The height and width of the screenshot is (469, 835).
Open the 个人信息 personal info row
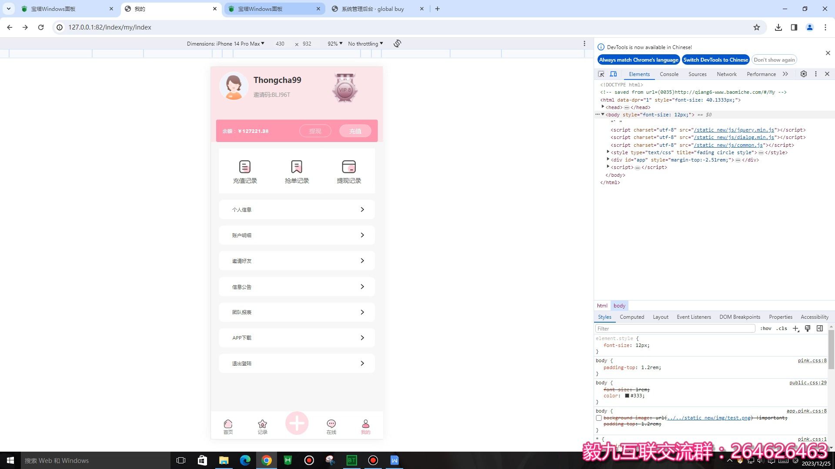click(297, 209)
